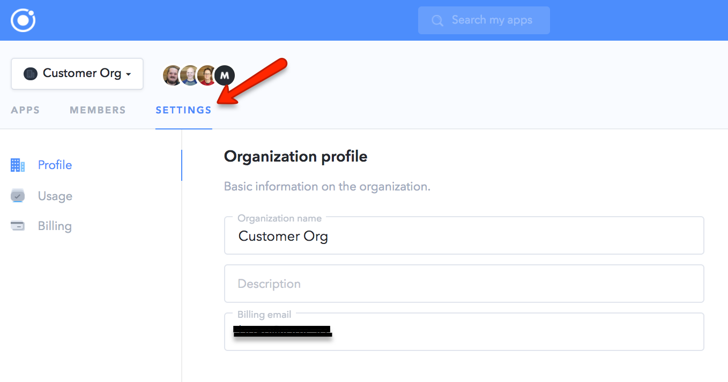Expand the caret next to Customer Org
Screen dimensions: 728x382
[129, 74]
